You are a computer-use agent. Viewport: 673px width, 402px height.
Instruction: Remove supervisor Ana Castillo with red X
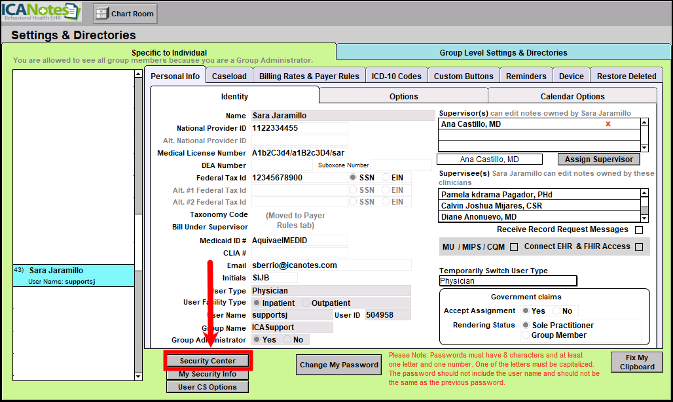[x=608, y=124]
